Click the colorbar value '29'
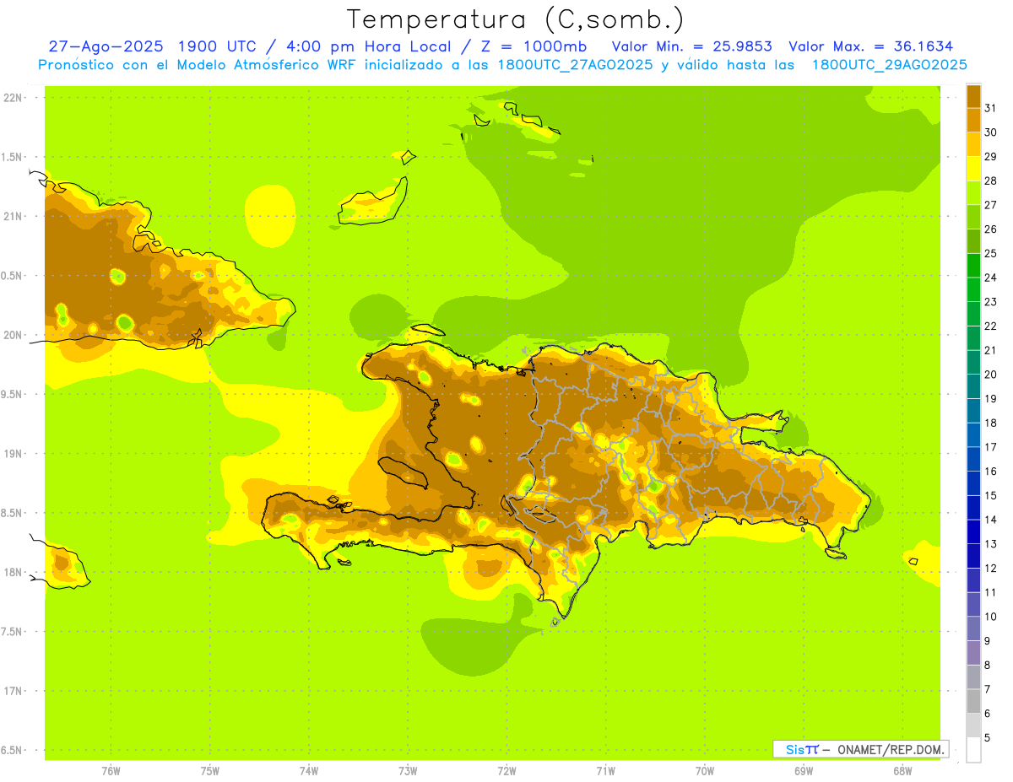 [990, 157]
